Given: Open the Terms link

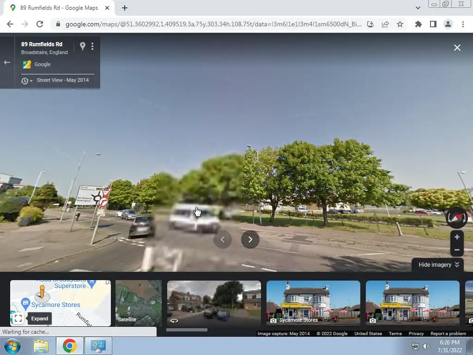Looking at the screenshot, I should [395, 334].
